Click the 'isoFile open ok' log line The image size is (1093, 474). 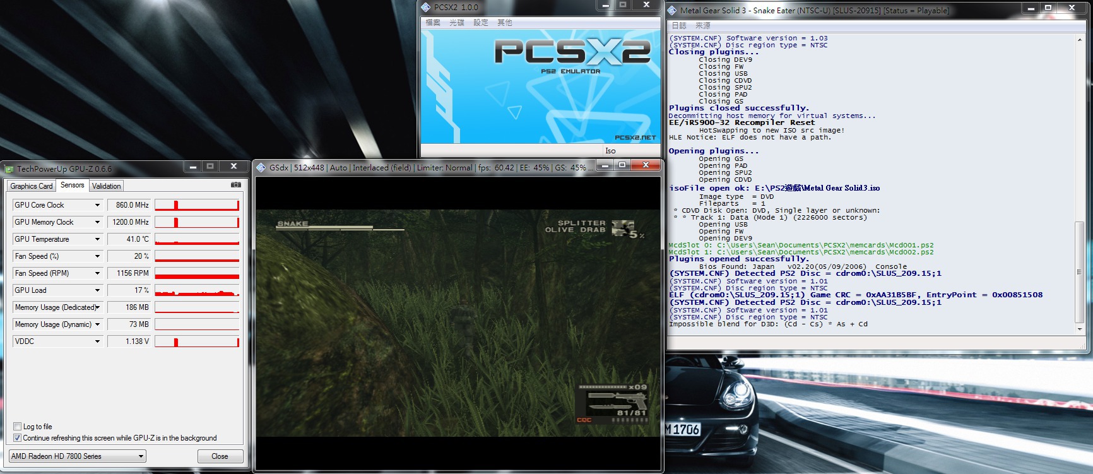[x=774, y=188]
